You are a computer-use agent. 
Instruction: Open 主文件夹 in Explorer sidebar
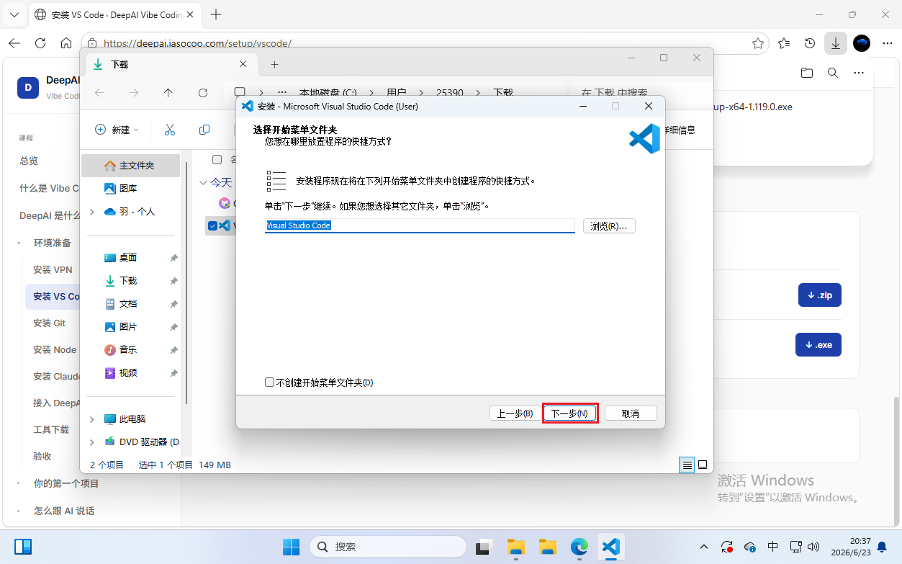point(130,166)
